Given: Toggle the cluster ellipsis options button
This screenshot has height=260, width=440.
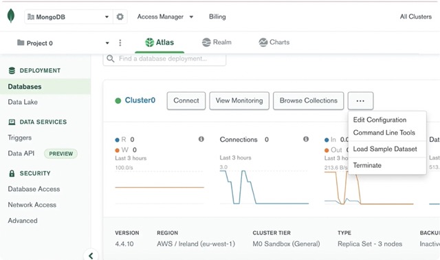Looking at the screenshot, I should [360, 100].
